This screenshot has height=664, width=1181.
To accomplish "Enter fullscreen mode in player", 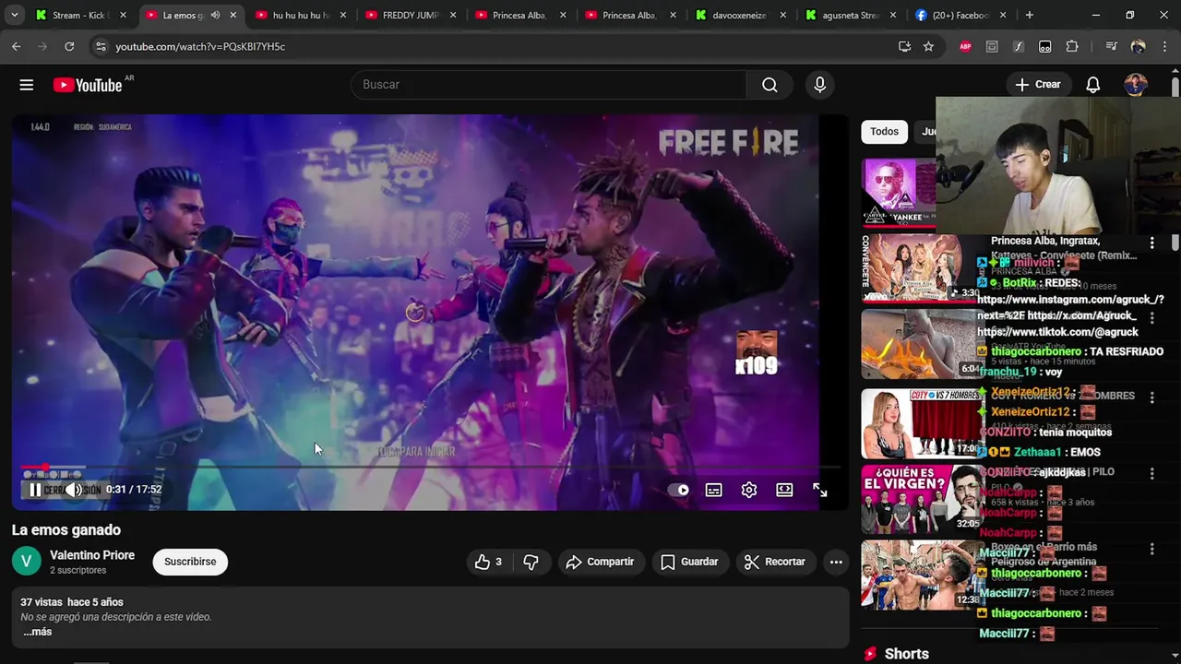I will click(x=819, y=490).
